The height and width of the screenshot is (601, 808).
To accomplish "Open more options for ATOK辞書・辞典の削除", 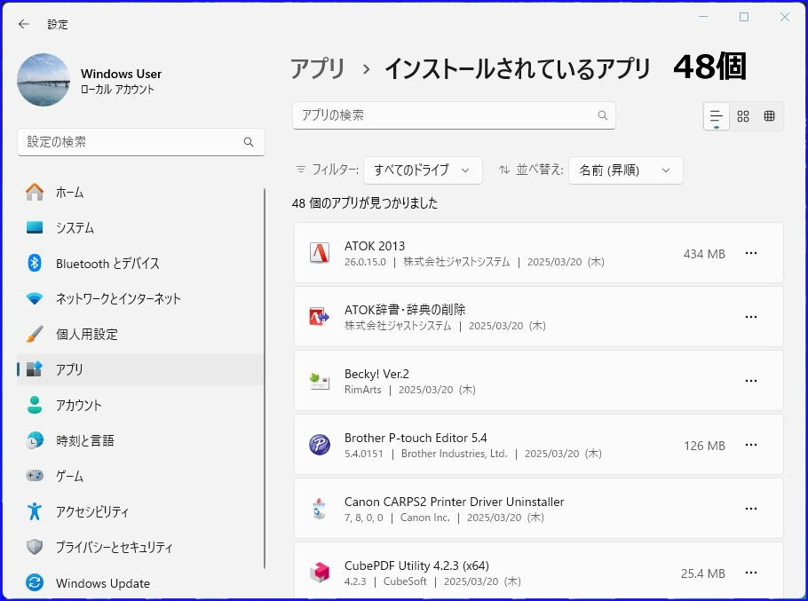I will [x=751, y=317].
